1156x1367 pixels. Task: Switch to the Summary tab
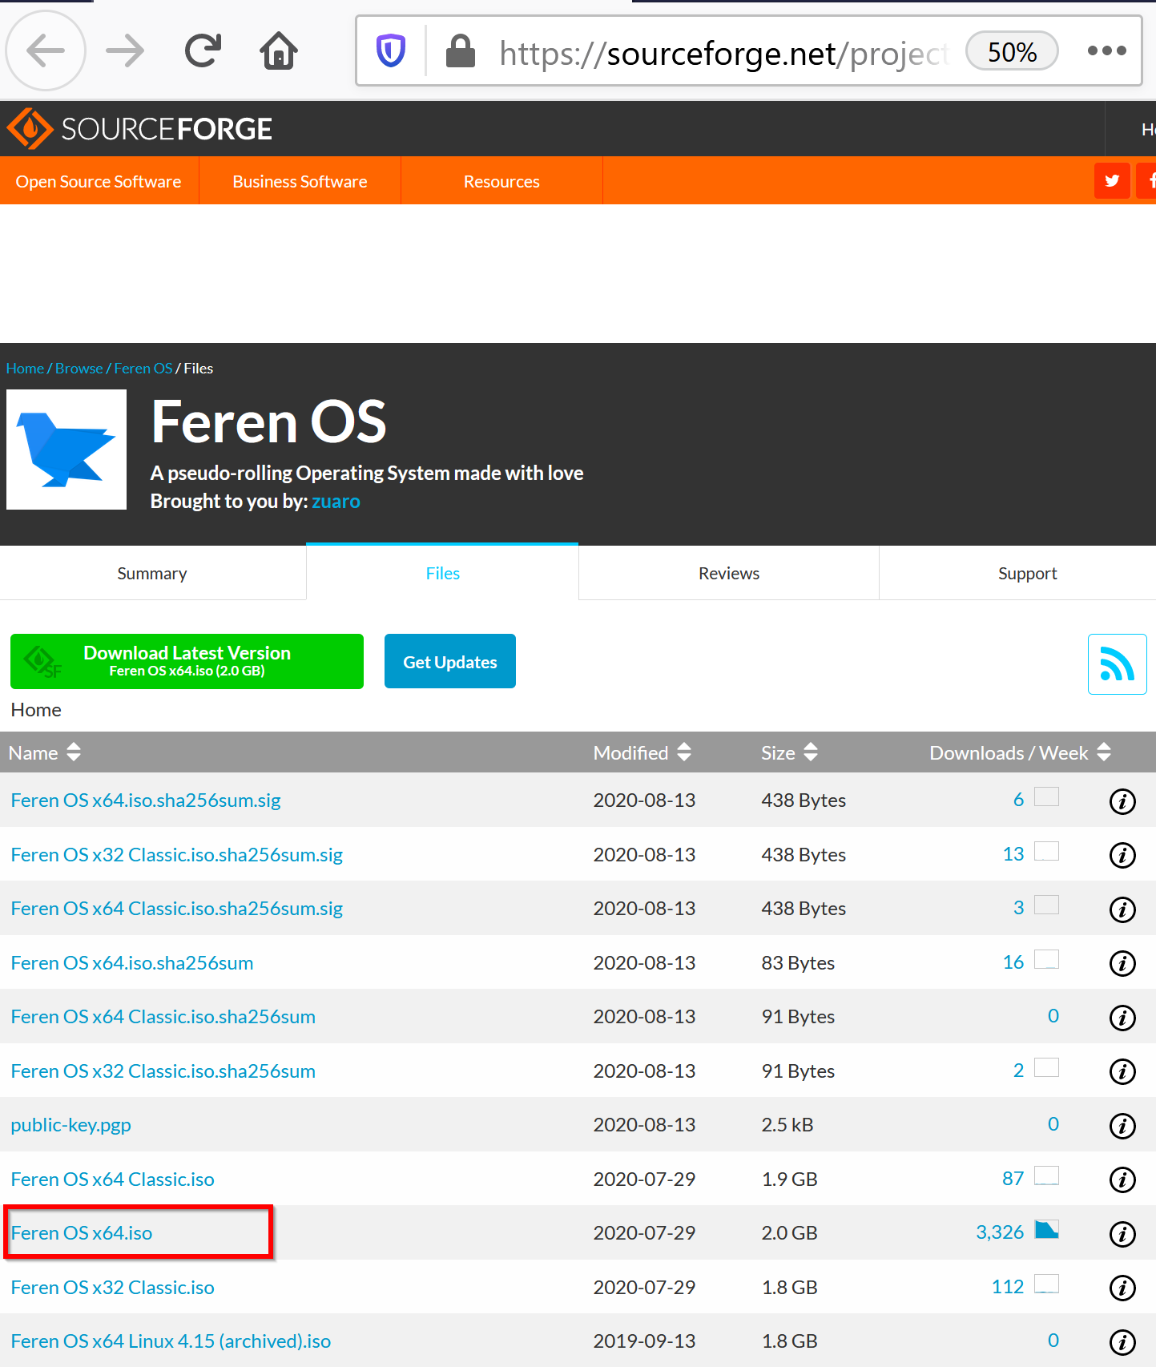[x=152, y=574]
